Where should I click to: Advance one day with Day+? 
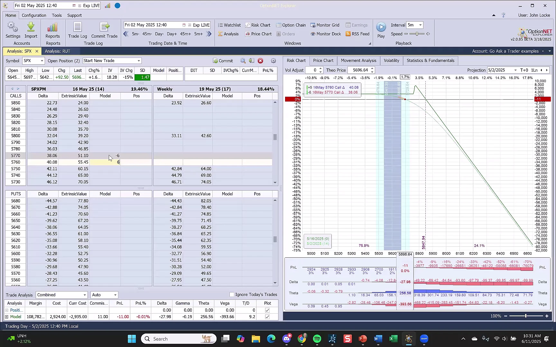coord(172,34)
